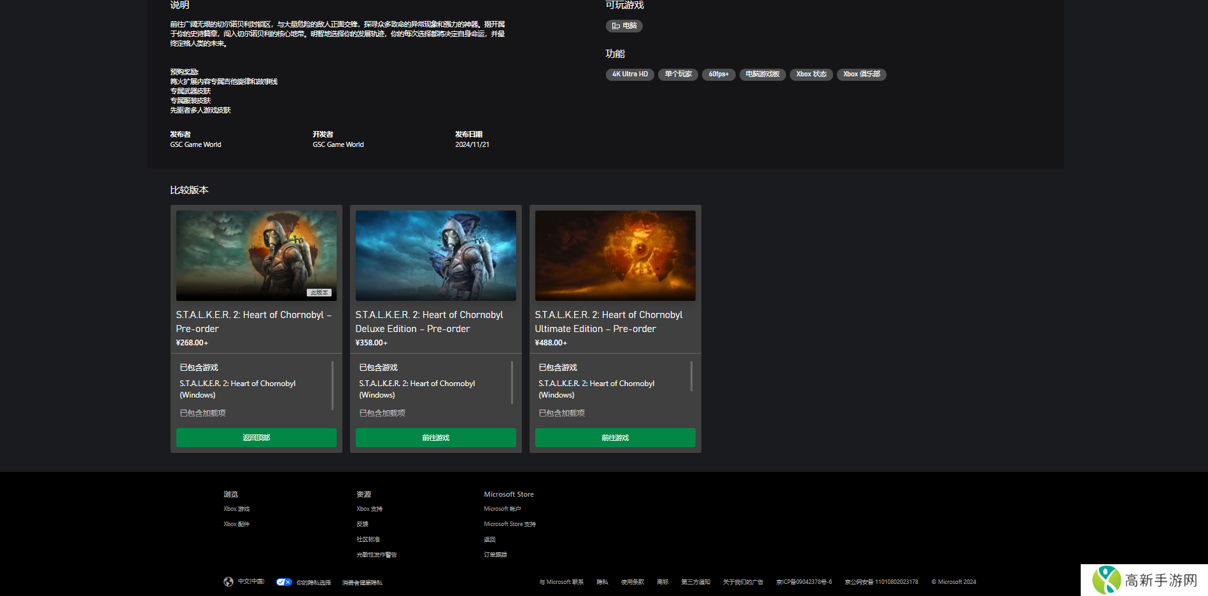
Task: Select the 60fps+ feature tag
Action: [719, 74]
